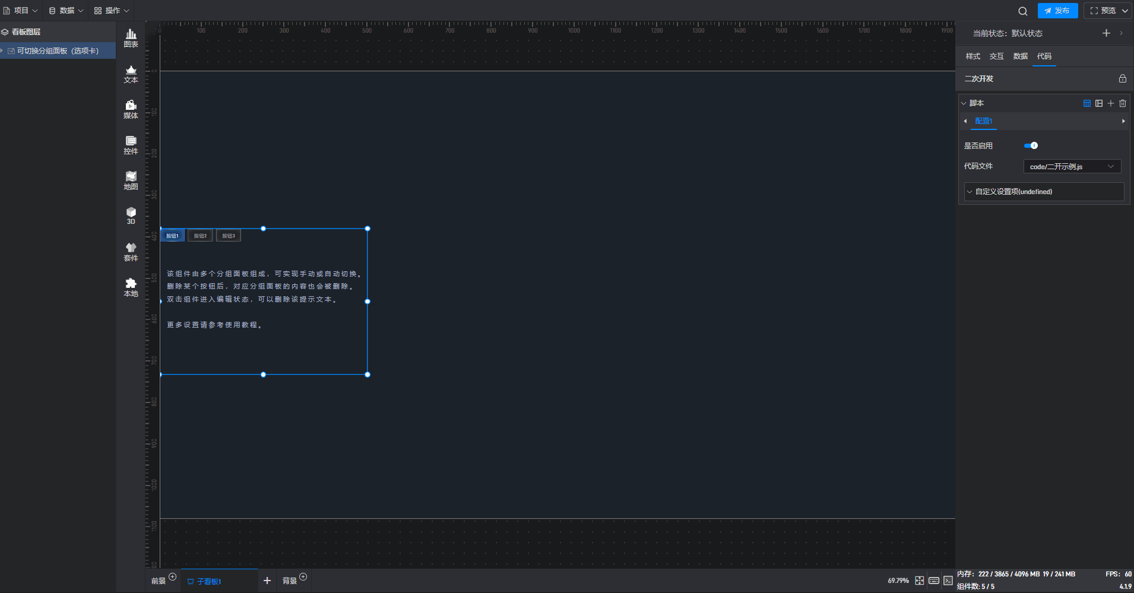Switch to the 样式 tab
The height and width of the screenshot is (593, 1134).
pyautogui.click(x=973, y=56)
